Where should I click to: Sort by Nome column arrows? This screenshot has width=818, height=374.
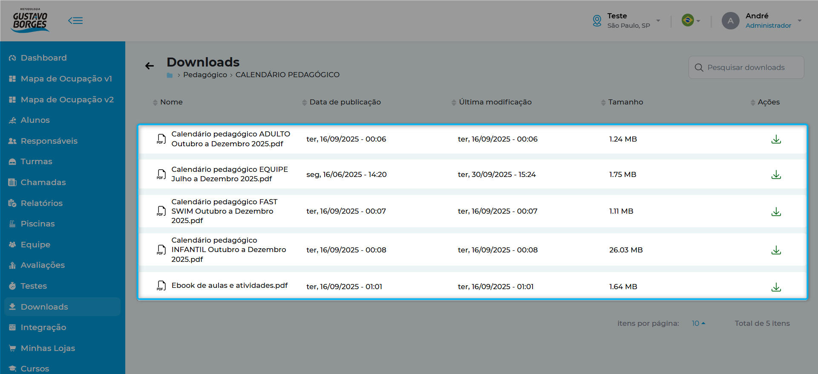(x=155, y=102)
